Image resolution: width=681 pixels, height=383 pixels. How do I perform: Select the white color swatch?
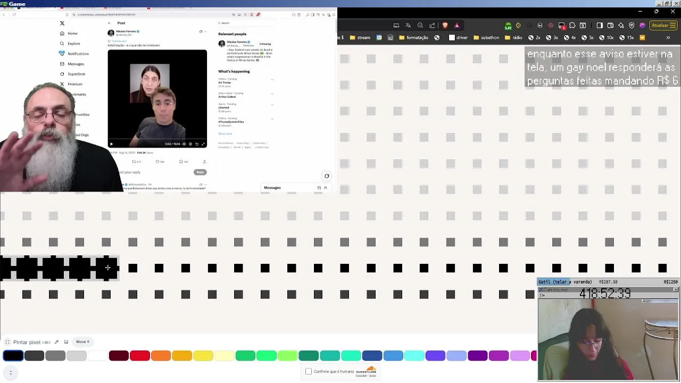tap(97, 356)
